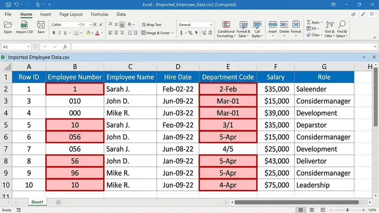Image resolution: width=379 pixels, height=213 pixels.
Task: Toggle bold formatting
Action: (x=53, y=33)
